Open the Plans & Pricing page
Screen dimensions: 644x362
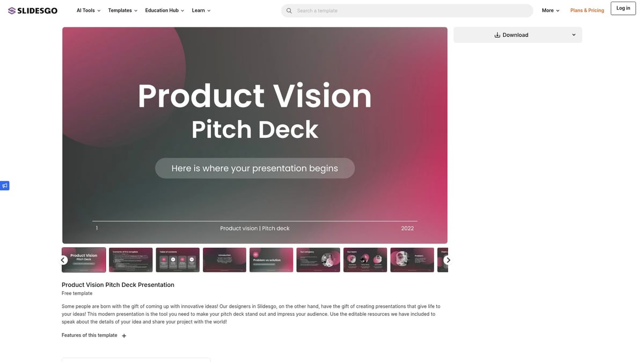point(587,10)
